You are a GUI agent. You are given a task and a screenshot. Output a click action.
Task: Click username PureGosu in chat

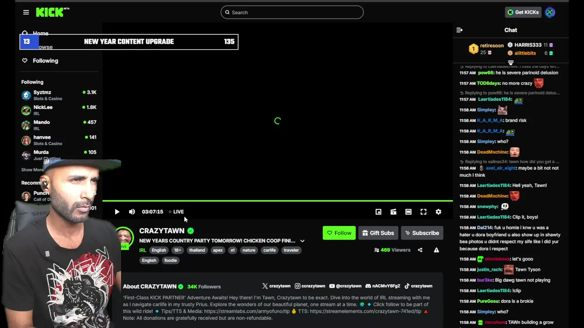click(x=488, y=301)
